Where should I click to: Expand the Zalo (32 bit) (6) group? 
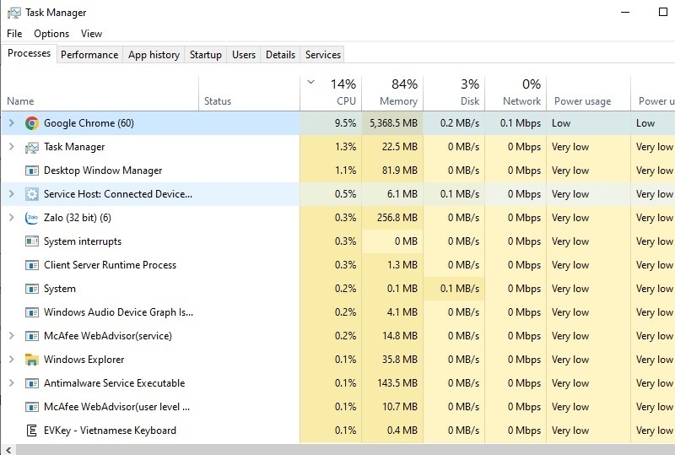(12, 218)
